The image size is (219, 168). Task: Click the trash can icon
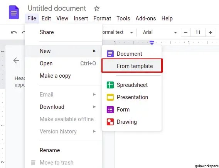tap(33, 163)
